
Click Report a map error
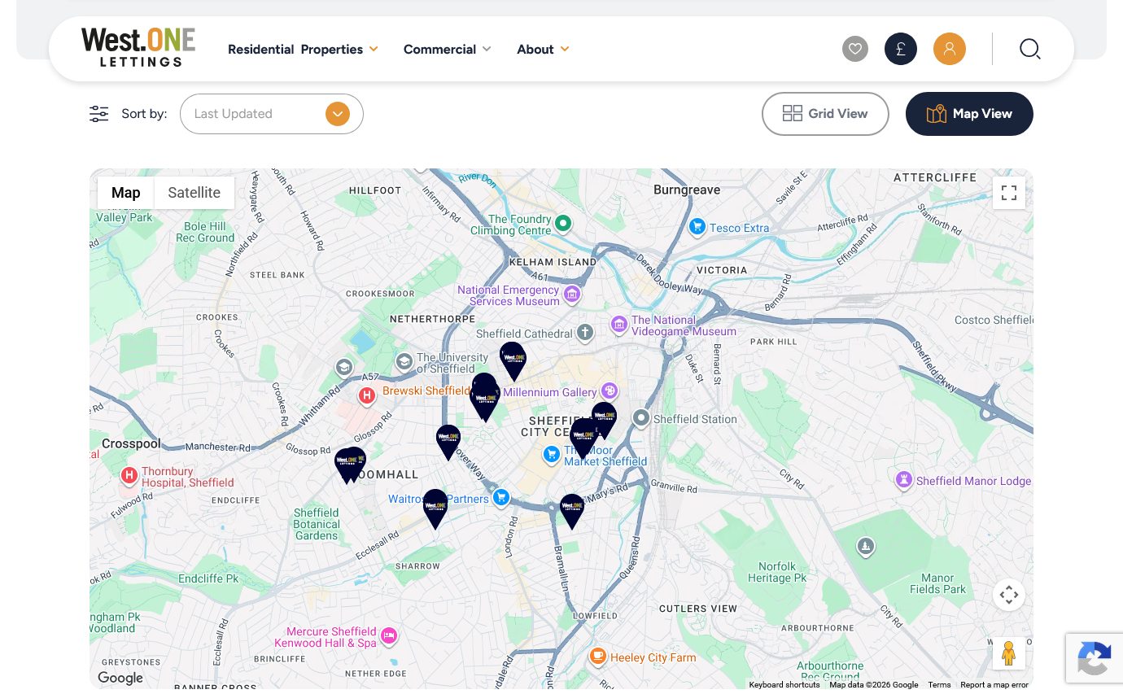coord(994,685)
